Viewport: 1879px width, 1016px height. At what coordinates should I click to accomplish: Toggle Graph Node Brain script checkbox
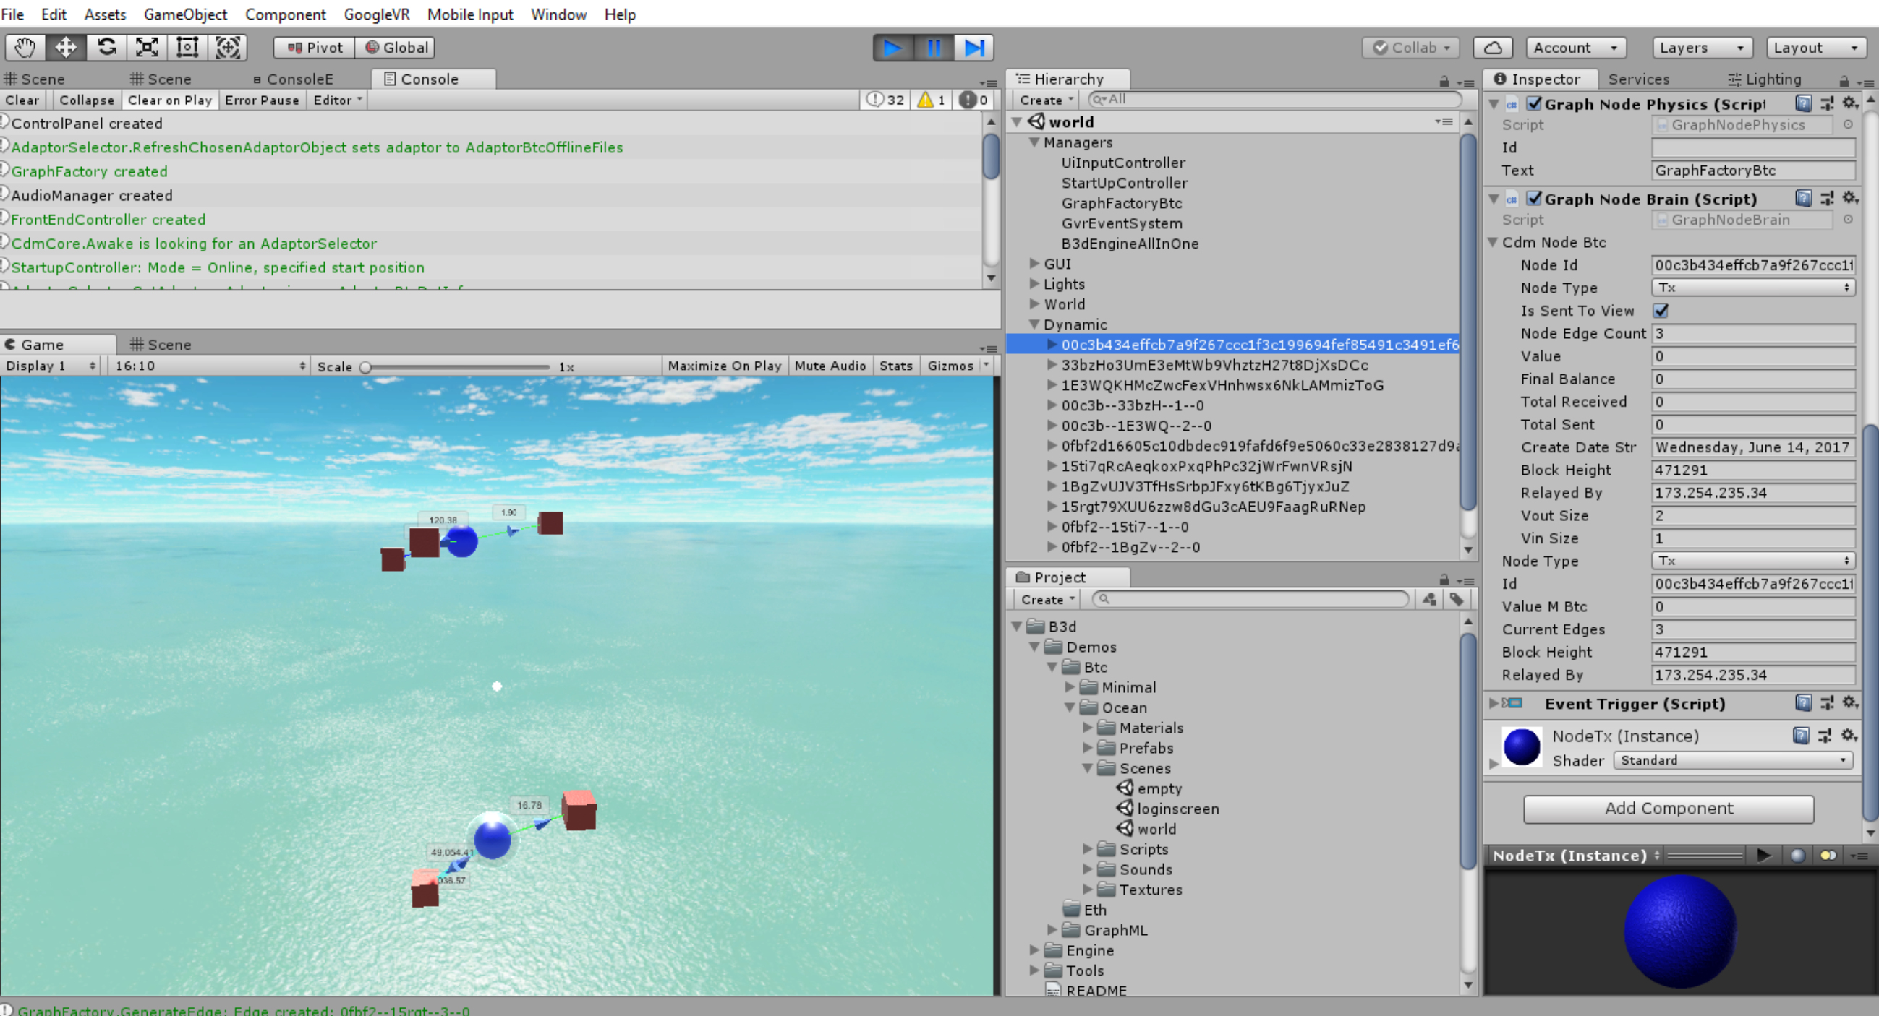point(1534,198)
